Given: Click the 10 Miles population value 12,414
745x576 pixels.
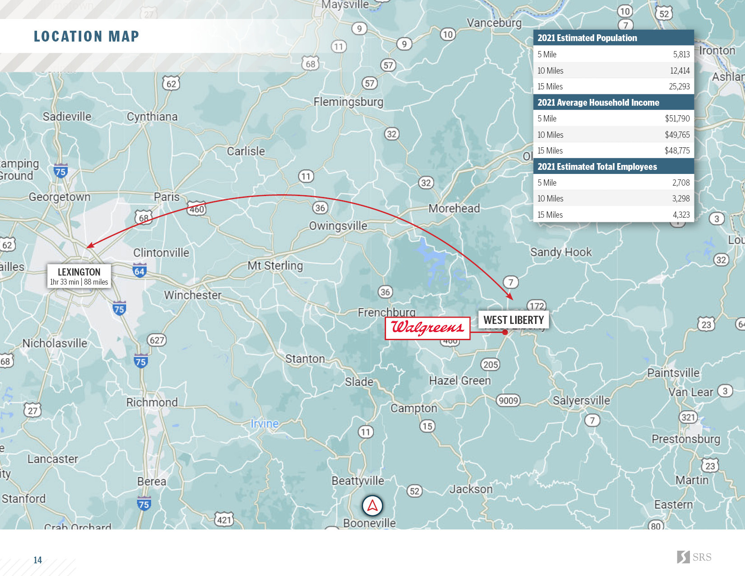Looking at the screenshot, I should tap(680, 70).
